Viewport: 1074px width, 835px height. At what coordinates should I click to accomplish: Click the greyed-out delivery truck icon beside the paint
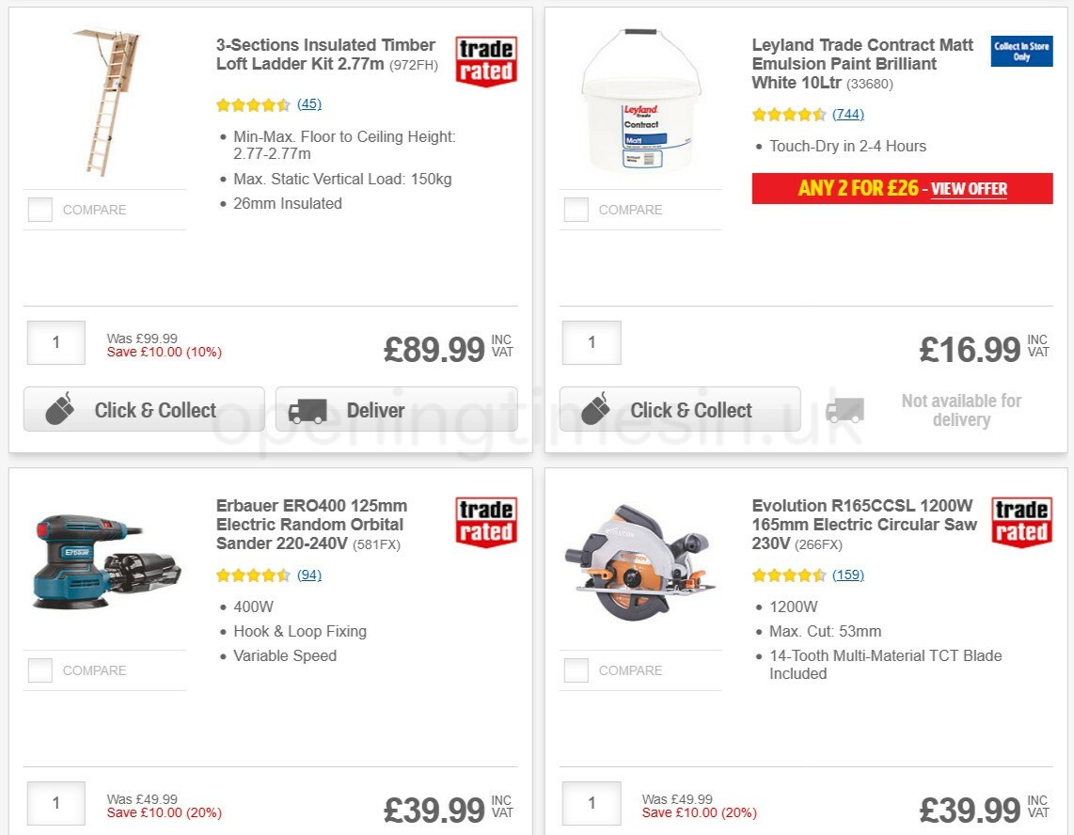845,410
